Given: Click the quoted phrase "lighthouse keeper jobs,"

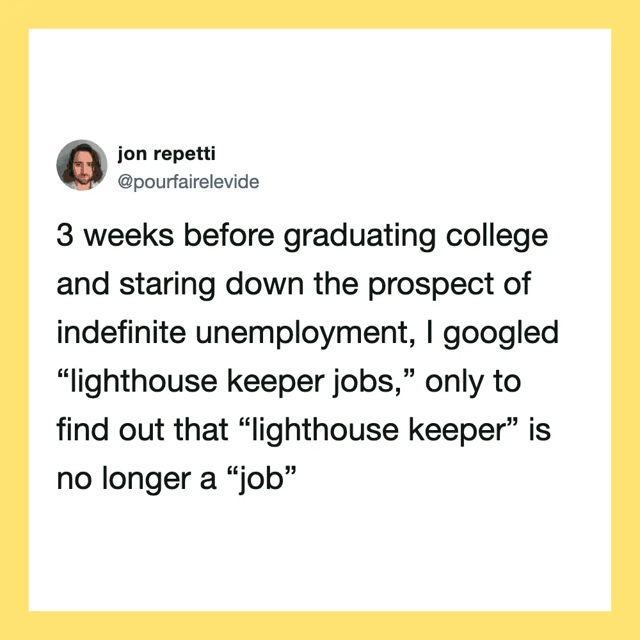Looking at the screenshot, I should [236, 383].
